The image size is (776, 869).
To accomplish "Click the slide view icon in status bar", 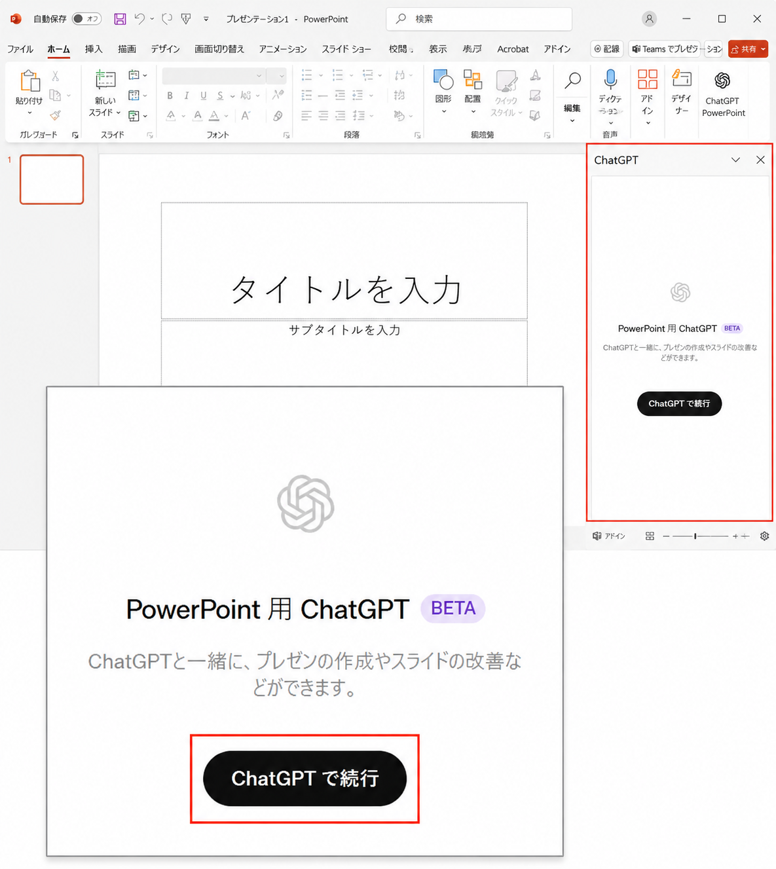I will [650, 536].
